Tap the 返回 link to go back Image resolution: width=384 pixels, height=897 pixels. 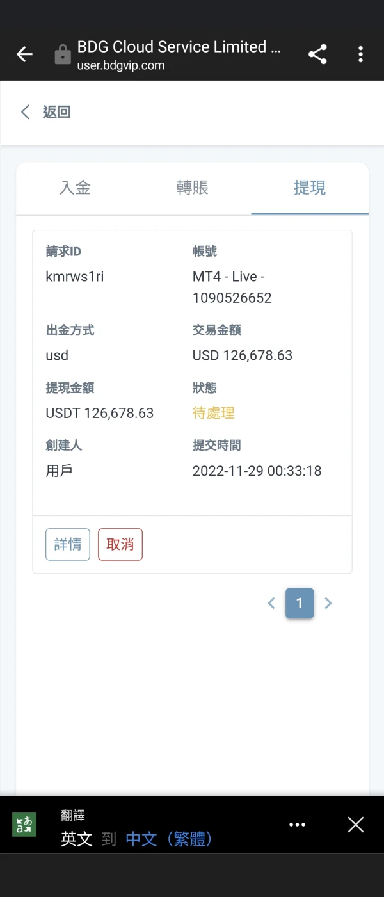56,111
